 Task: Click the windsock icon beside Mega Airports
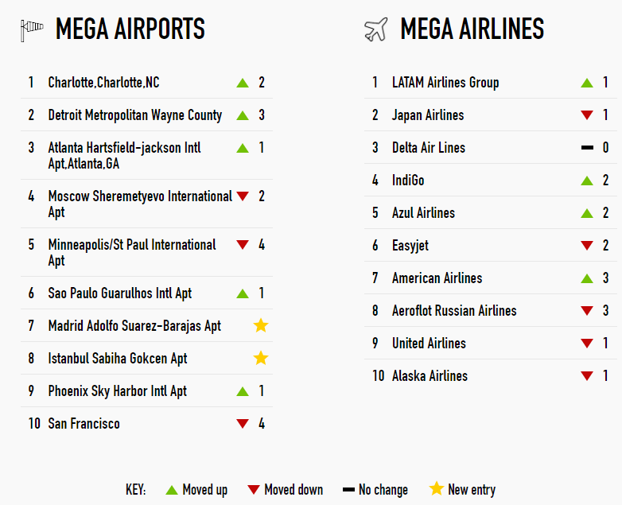tap(32, 30)
